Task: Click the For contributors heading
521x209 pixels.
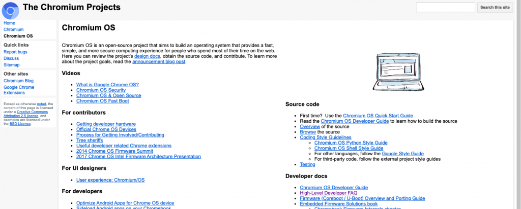Action: point(84,113)
